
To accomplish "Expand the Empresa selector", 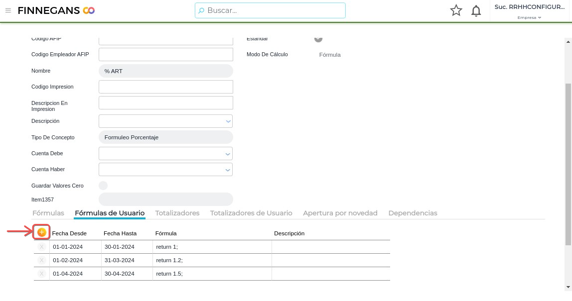I will (529, 17).
